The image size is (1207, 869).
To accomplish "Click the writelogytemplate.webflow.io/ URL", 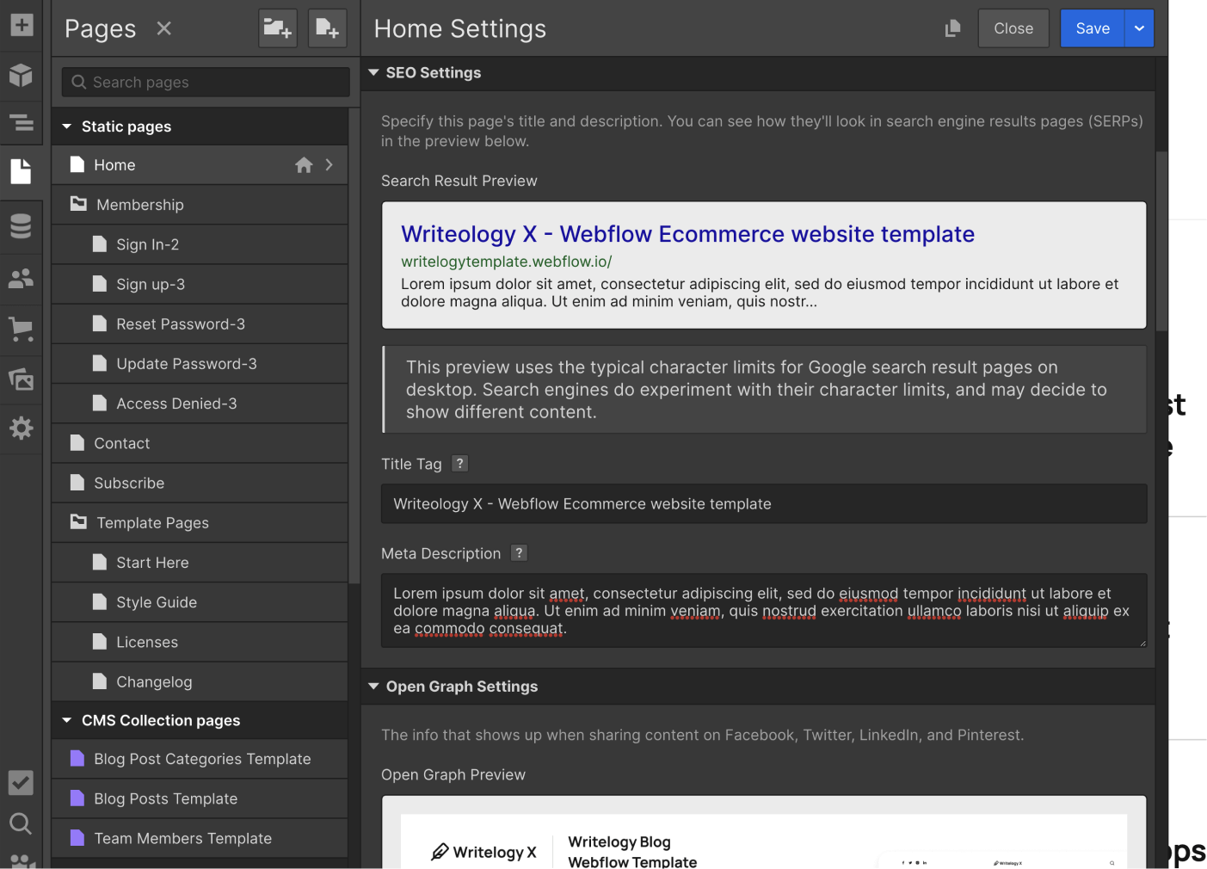I will point(506,262).
